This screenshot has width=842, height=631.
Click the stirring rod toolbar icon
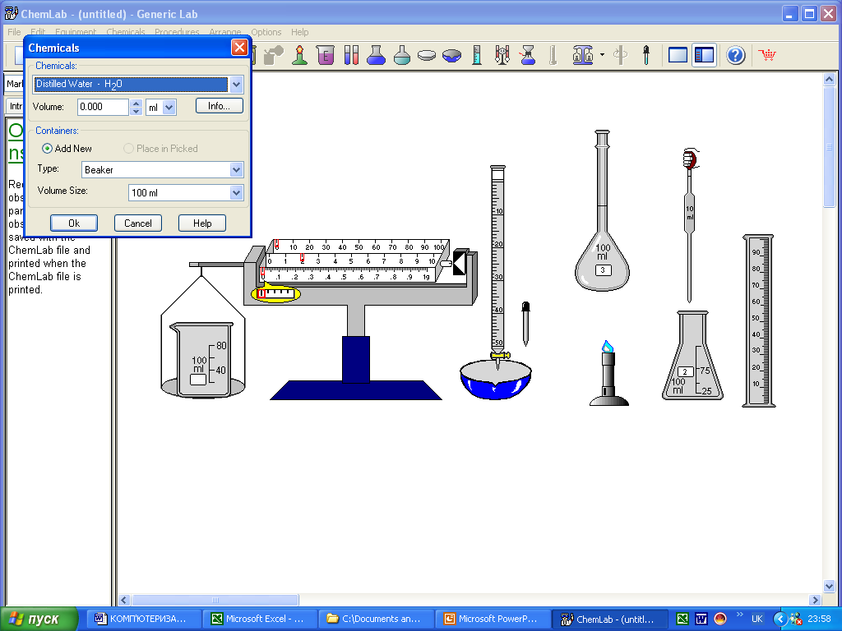coord(621,55)
